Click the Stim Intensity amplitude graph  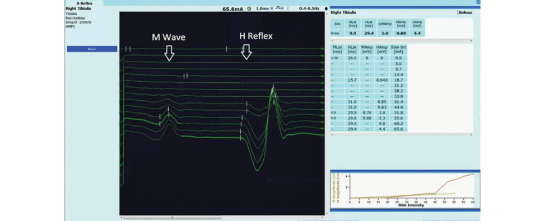pyautogui.click(x=405, y=190)
